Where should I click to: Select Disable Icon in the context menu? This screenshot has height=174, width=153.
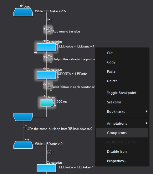pyautogui.click(x=122, y=152)
